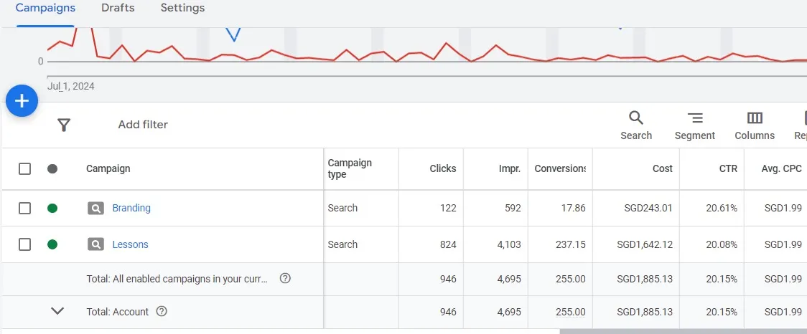Click the Add filter input field

click(x=143, y=125)
